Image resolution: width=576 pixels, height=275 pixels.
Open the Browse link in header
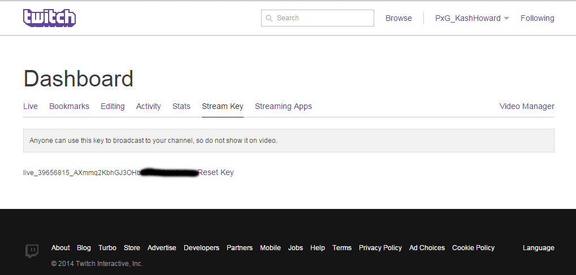click(399, 18)
